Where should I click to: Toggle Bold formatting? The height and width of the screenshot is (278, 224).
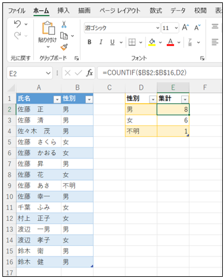(x=89, y=42)
